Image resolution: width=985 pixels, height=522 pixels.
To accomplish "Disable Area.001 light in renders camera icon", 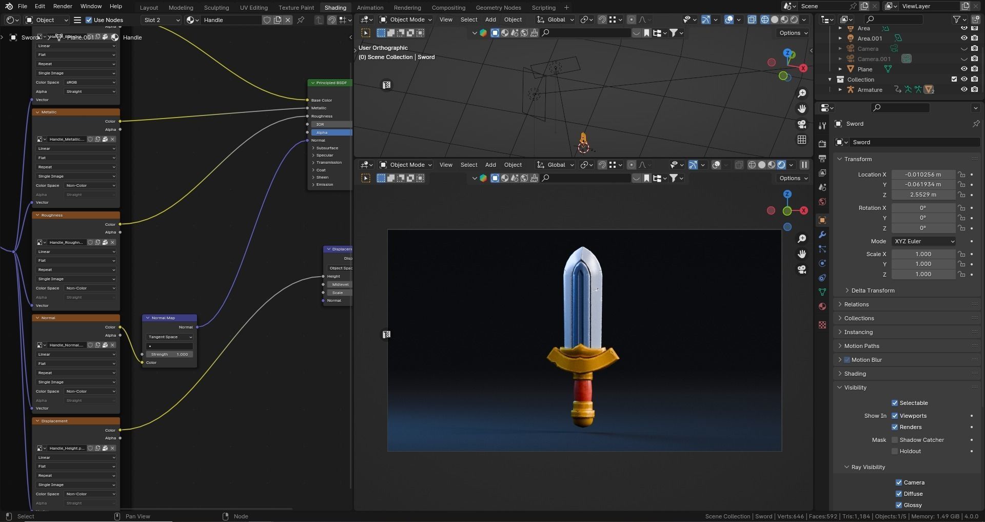I will (974, 38).
